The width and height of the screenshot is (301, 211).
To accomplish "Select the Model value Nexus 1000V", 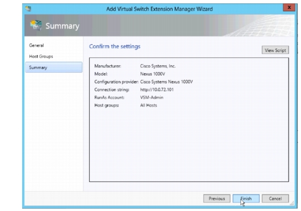I will coord(153,74).
